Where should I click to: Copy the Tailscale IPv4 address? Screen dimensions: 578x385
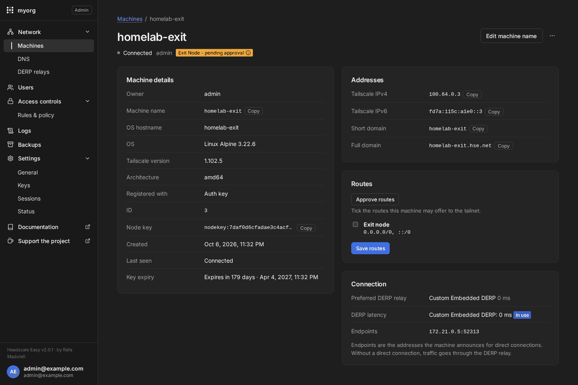point(472,95)
